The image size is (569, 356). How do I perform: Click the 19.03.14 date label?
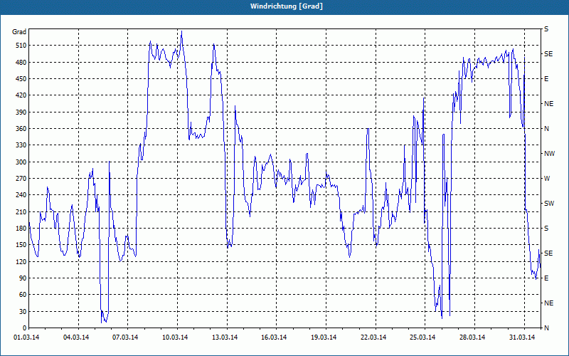tap(324, 337)
